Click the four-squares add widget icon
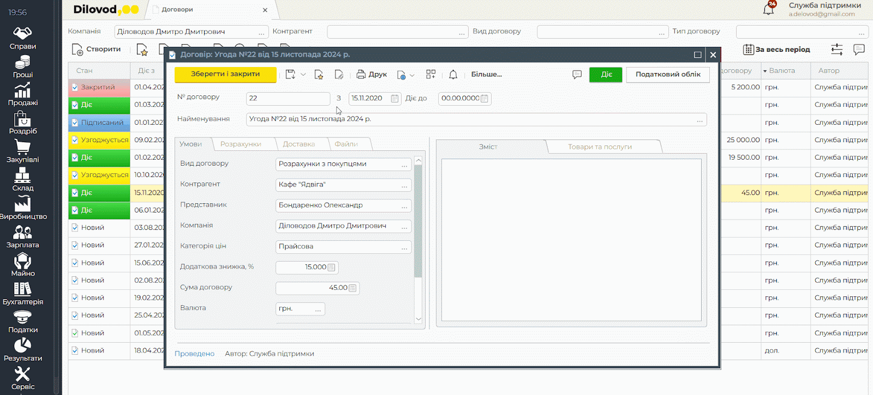Image resolution: width=873 pixels, height=395 pixels. 430,75
